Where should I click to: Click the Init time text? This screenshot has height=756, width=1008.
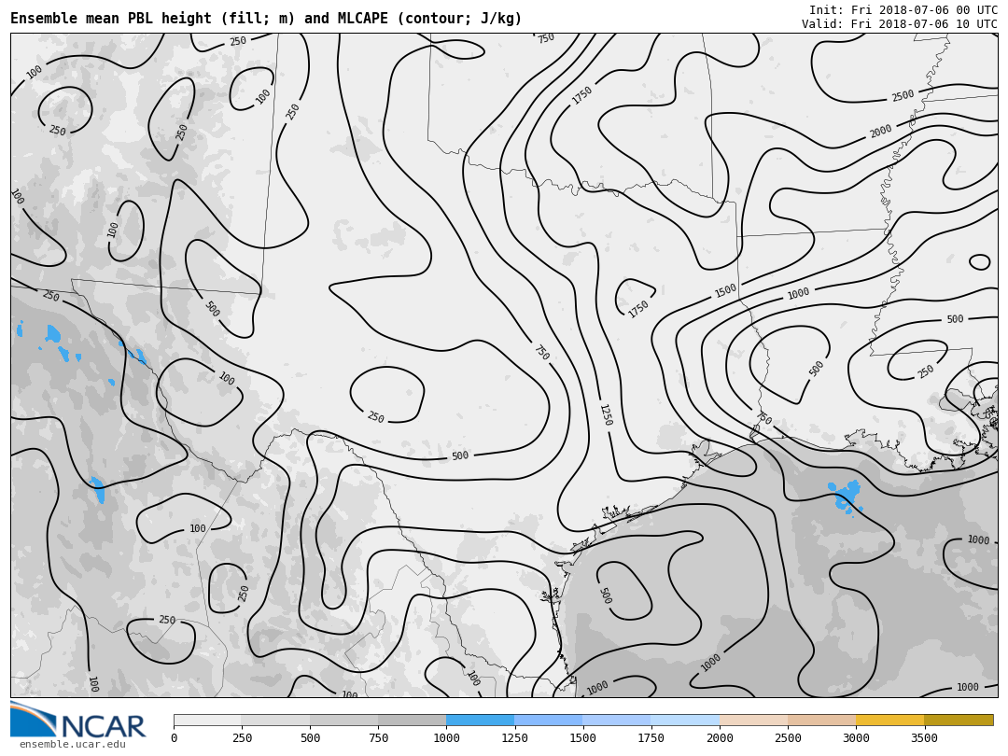point(903,10)
